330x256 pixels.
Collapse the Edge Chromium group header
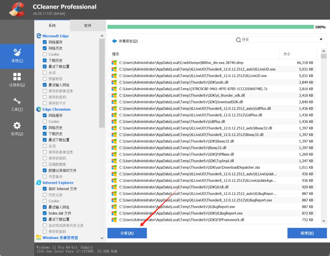(x=57, y=109)
